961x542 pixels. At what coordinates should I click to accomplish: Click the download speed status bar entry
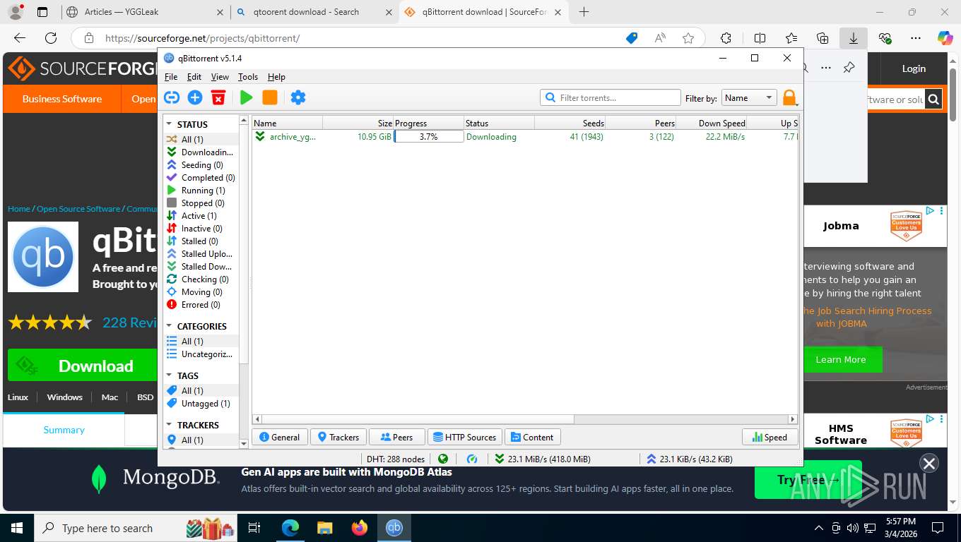543,459
